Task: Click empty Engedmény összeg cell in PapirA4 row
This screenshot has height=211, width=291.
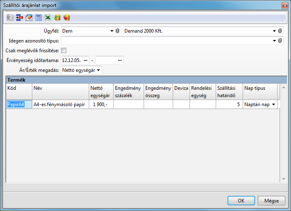Action: (158, 104)
